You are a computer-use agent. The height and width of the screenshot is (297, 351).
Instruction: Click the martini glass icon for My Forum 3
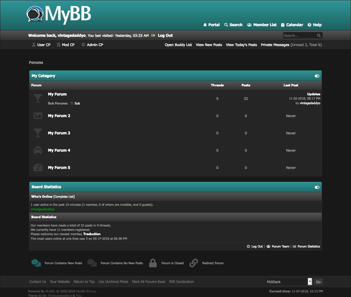click(x=38, y=133)
